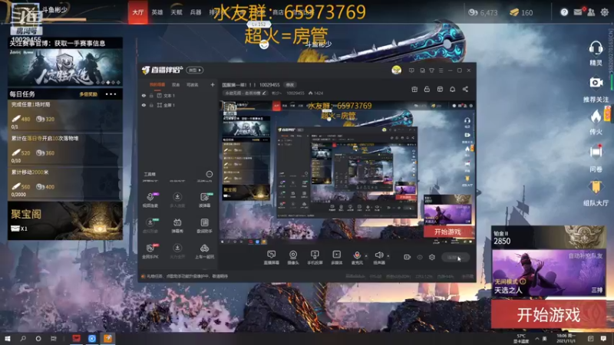Edit the stream category with the pencil icon

pyautogui.click(x=264, y=93)
